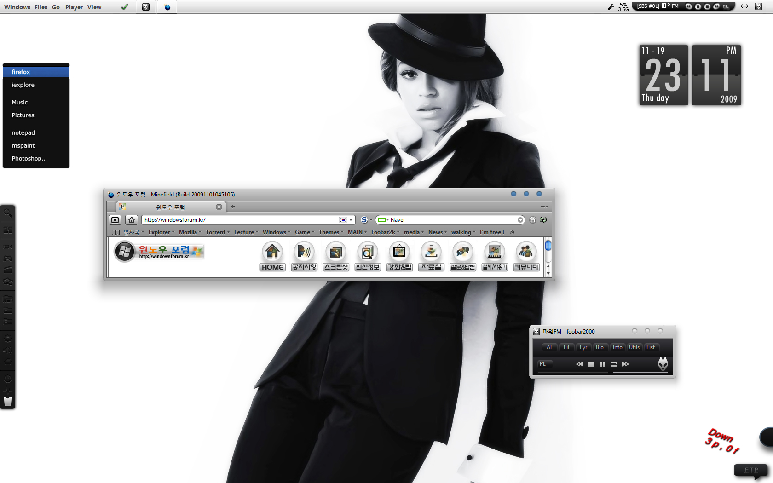Expand the Foobar2k bookmark folder
The width and height of the screenshot is (773, 483).
[x=386, y=232]
